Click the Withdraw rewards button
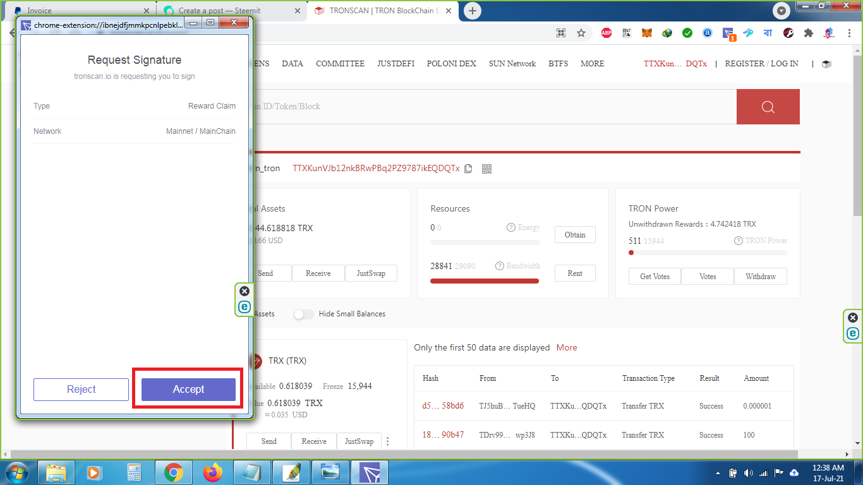Image resolution: width=863 pixels, height=485 pixels. tap(761, 277)
